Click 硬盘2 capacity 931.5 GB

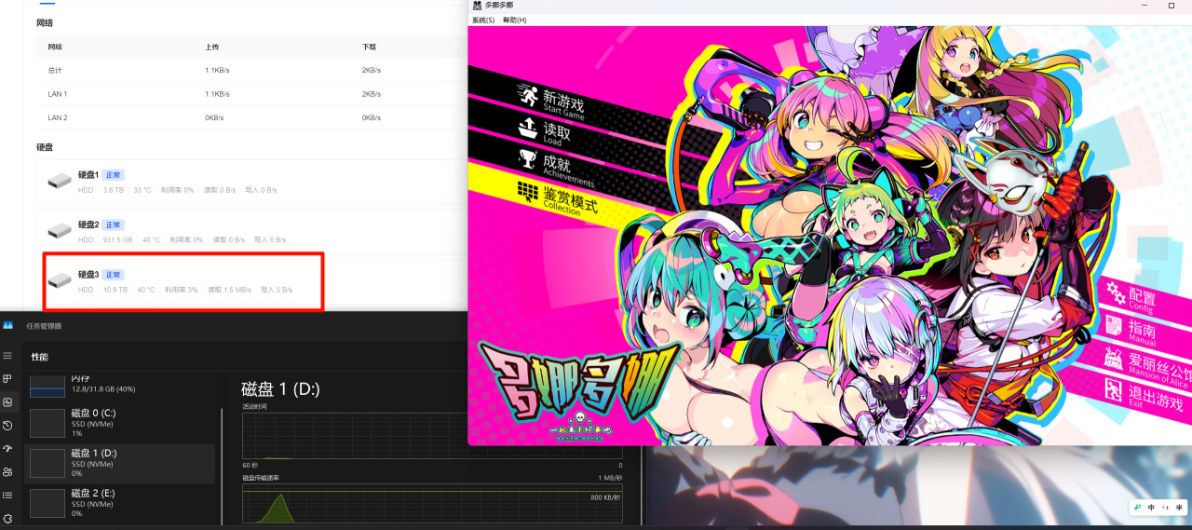point(116,239)
